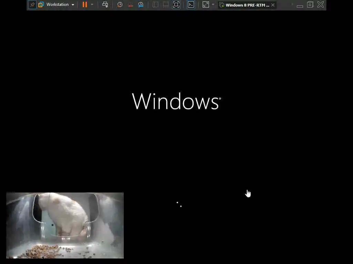The width and height of the screenshot is (353, 264).
Task: Expand the stretch options dropdown arrow
Action: point(213,4)
